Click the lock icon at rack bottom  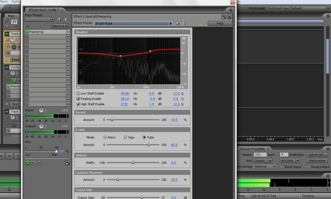click(67, 163)
